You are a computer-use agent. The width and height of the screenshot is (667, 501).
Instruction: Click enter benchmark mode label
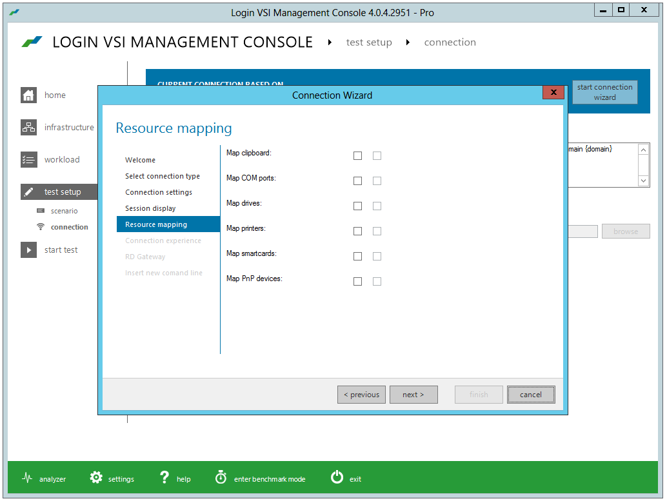[x=270, y=479]
